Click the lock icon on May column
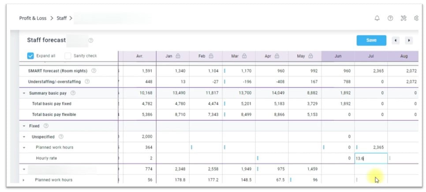The width and height of the screenshot is (426, 192). point(310,56)
